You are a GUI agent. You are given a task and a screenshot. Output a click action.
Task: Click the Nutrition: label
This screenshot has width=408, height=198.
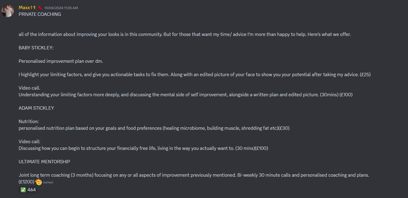point(29,122)
